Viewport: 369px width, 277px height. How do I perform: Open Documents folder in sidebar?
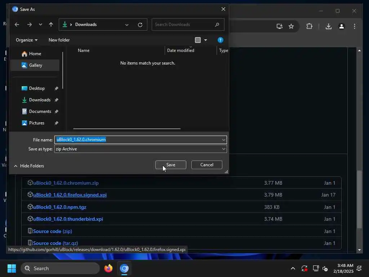(x=40, y=111)
